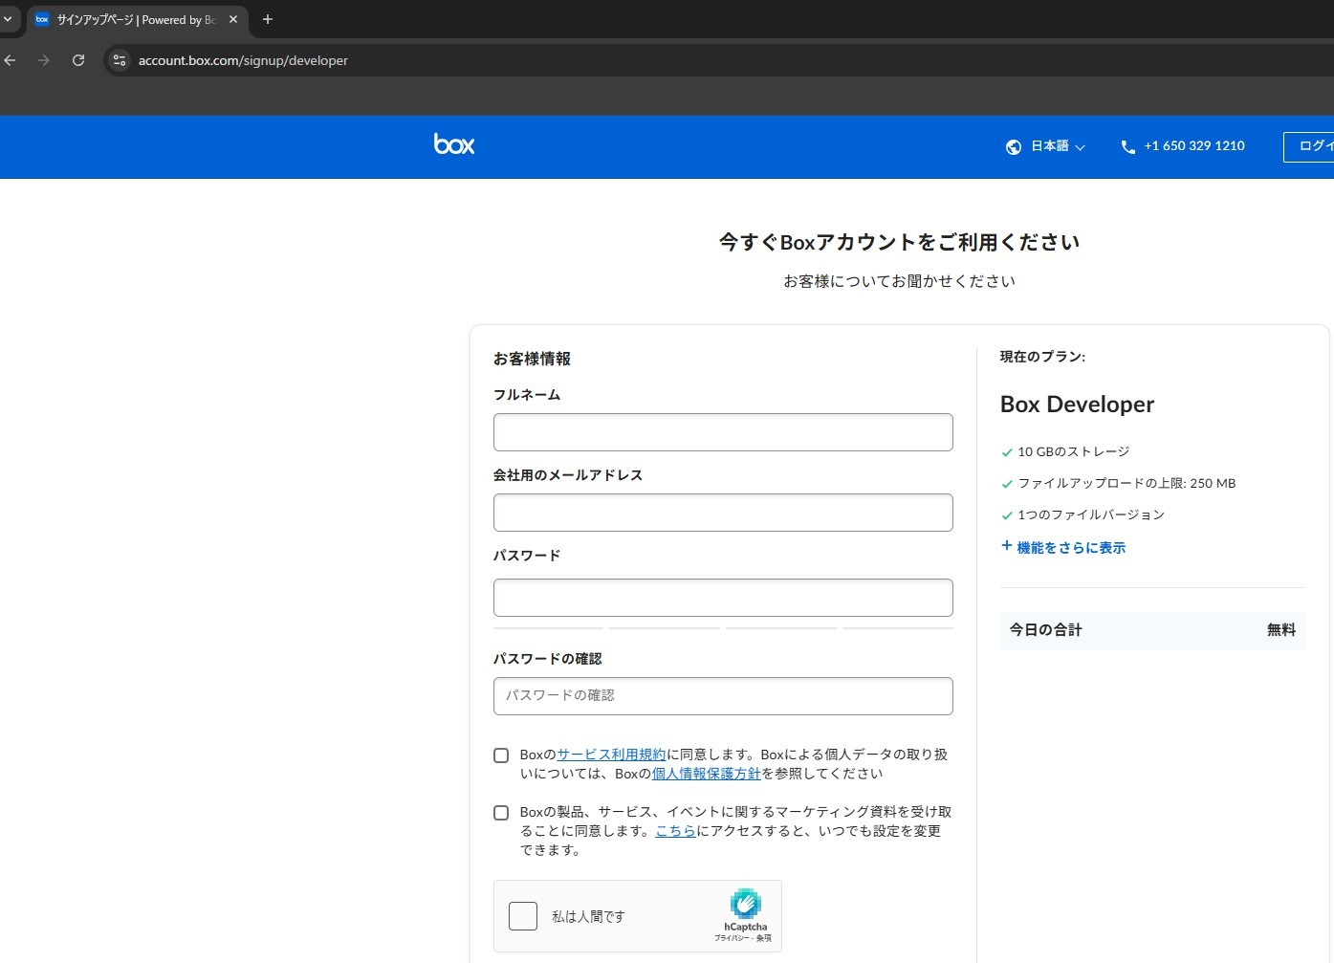Click the address bar URL

(243, 60)
